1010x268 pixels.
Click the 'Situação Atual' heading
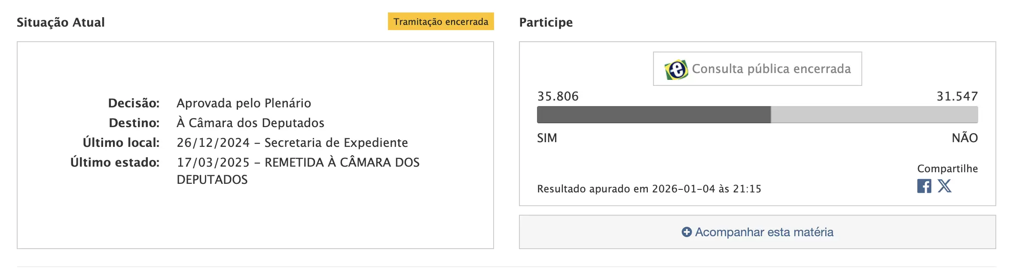pos(61,22)
